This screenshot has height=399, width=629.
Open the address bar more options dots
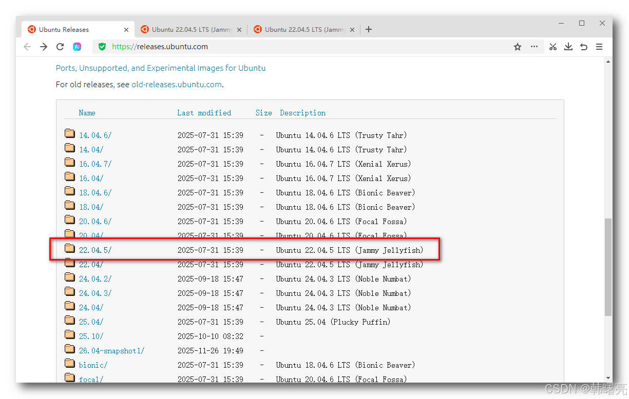[x=534, y=47]
